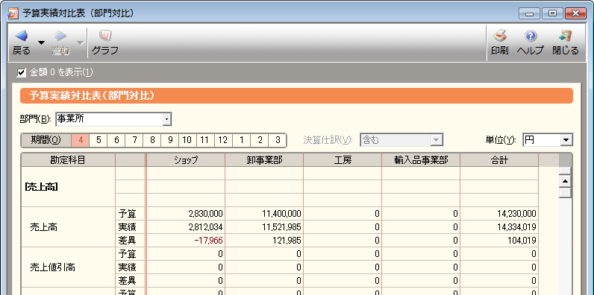Click the ショップ budget value 2,830,000
This screenshot has height=295, width=594.
[205, 214]
